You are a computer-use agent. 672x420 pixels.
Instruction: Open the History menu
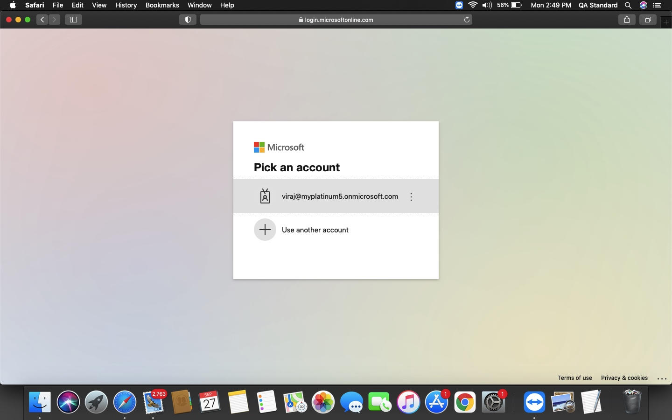(x=126, y=5)
